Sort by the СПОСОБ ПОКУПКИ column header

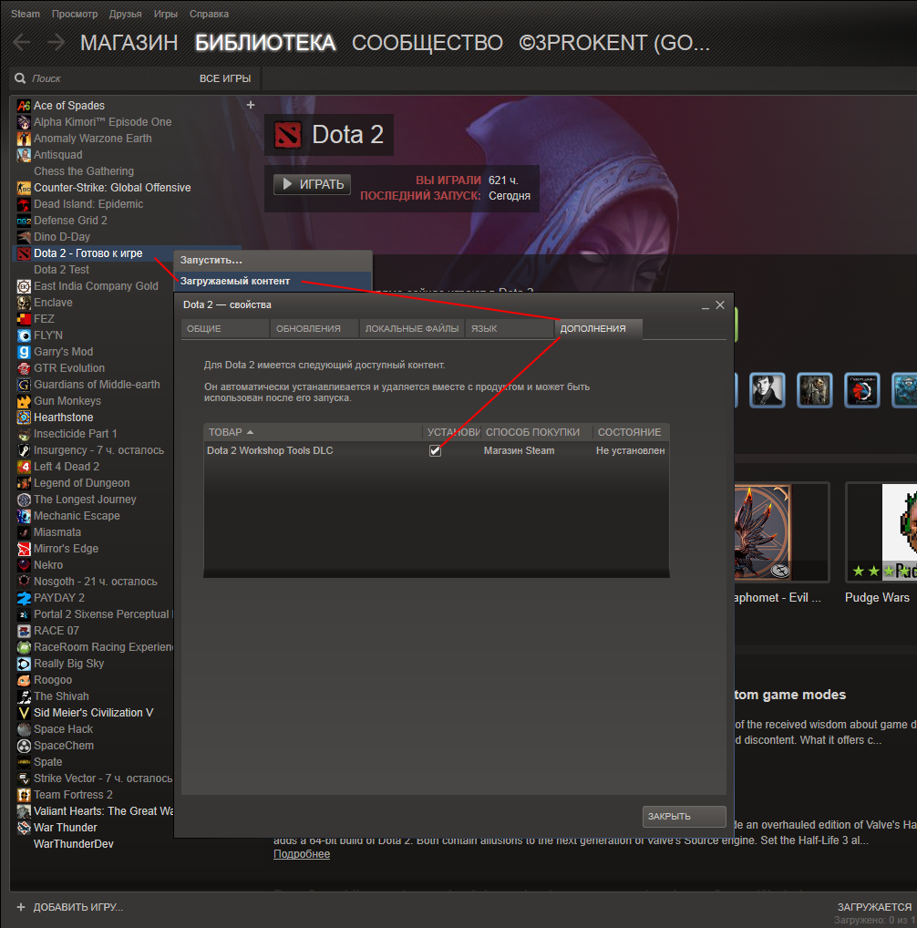point(537,432)
